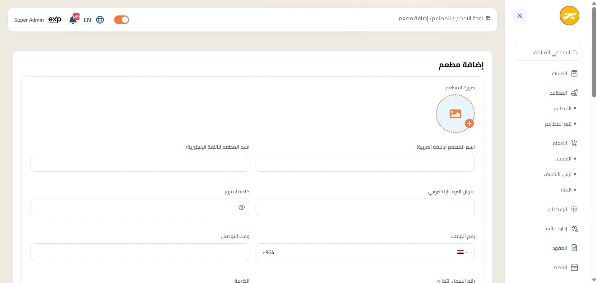Switch language to EN
This screenshot has height=283, width=597.
click(87, 20)
